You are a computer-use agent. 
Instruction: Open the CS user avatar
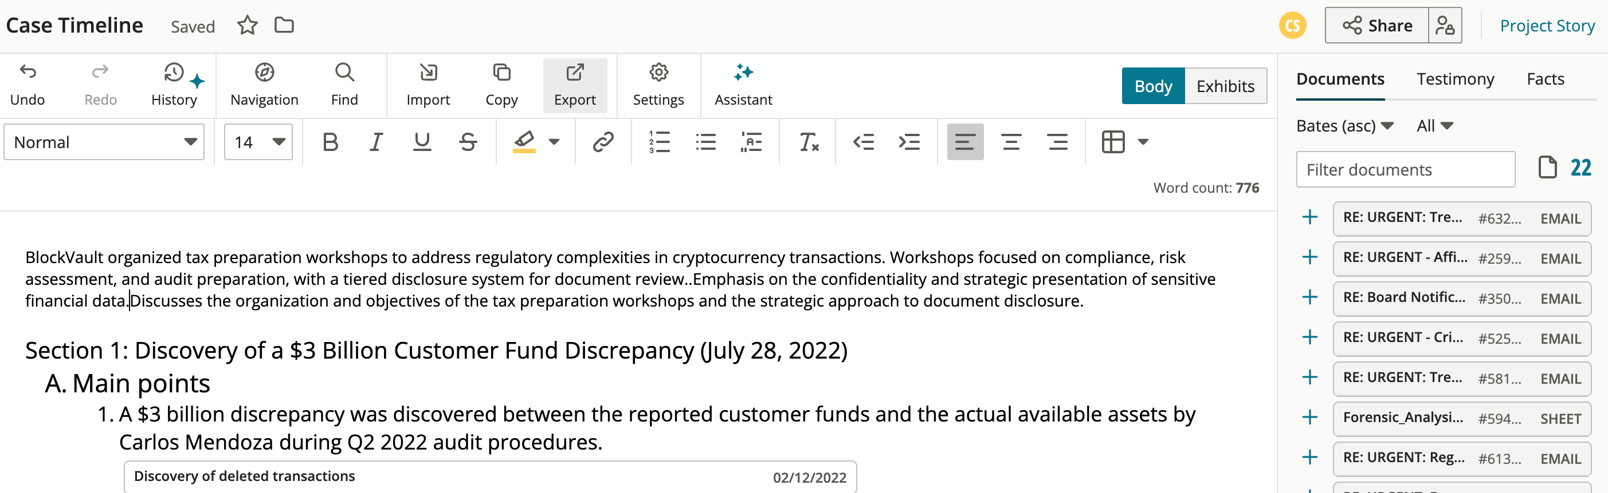(x=1292, y=26)
